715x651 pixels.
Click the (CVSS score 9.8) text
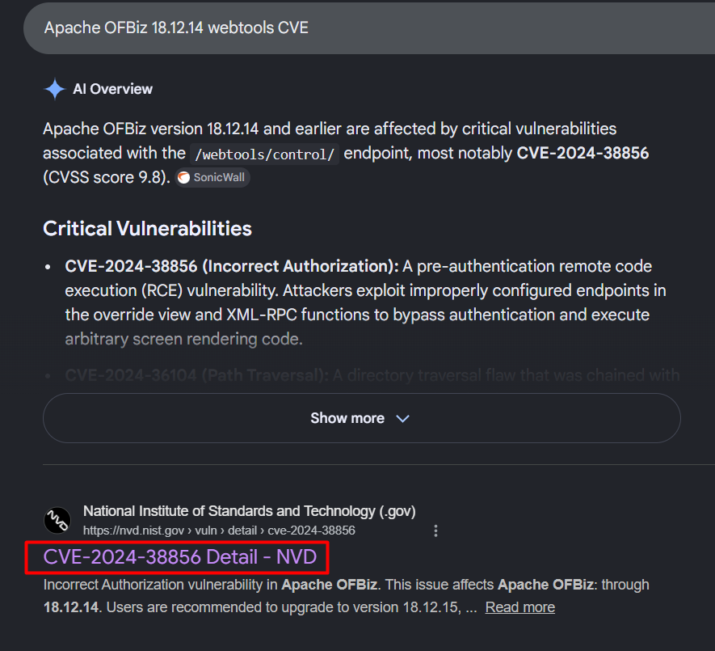pos(107,177)
